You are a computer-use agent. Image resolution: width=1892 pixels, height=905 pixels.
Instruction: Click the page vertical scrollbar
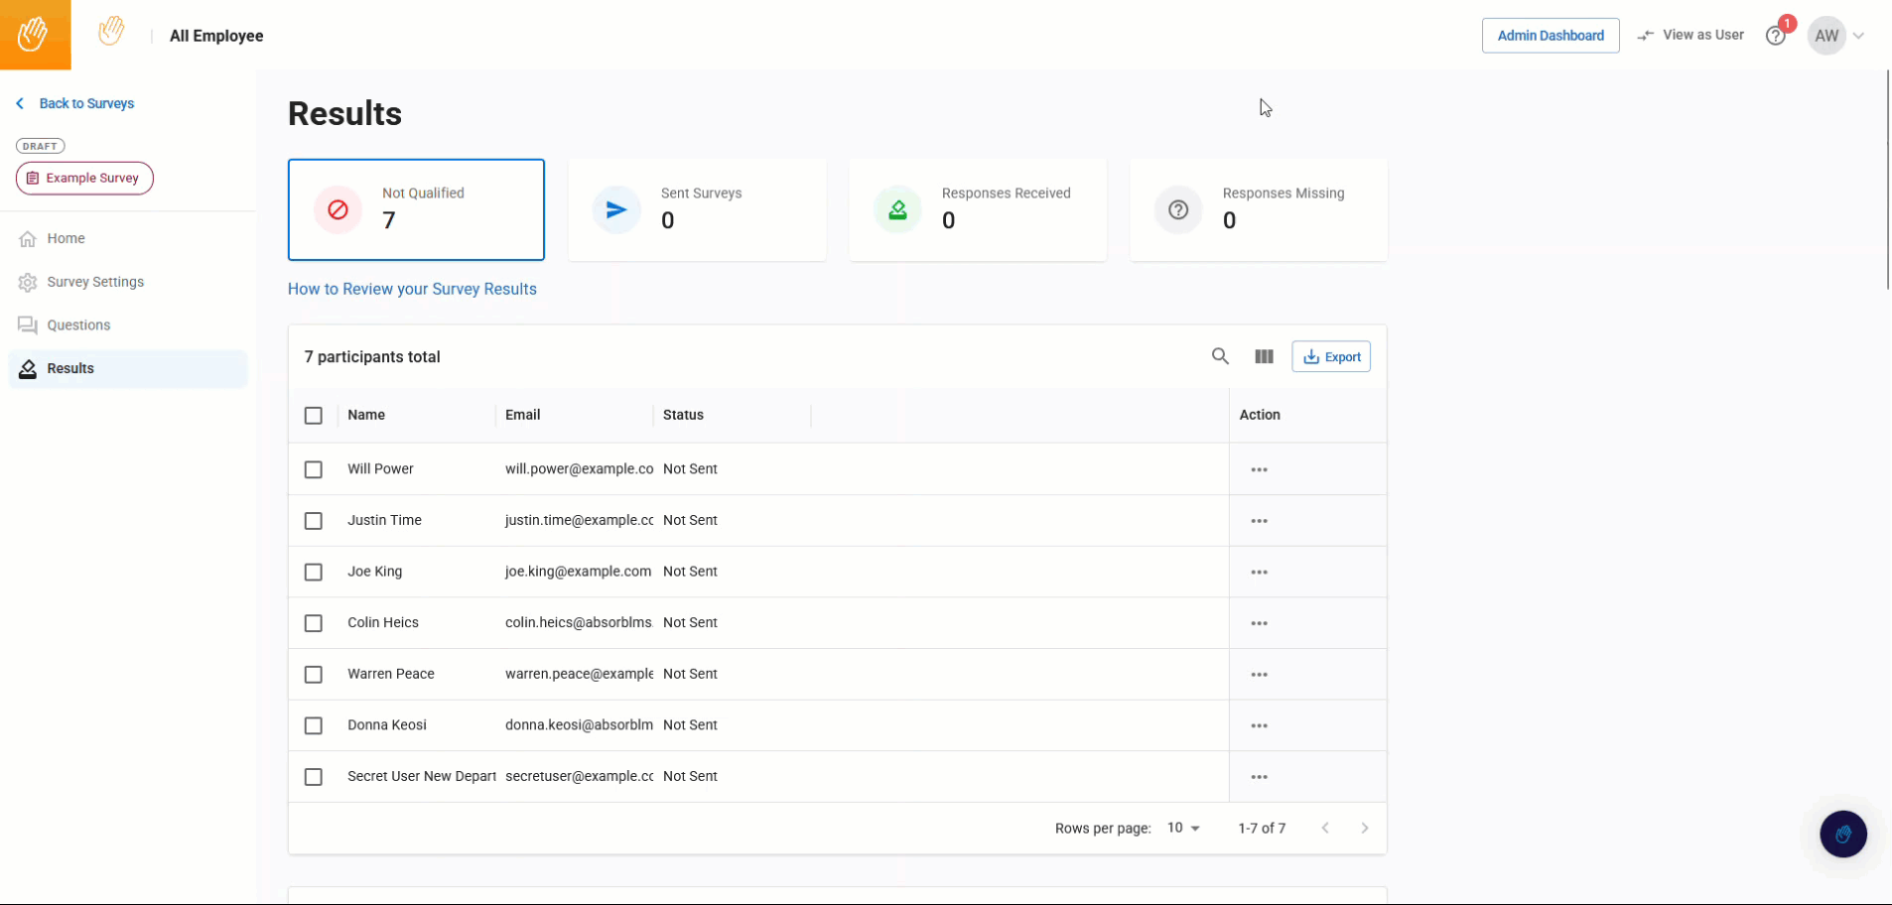click(1887, 179)
